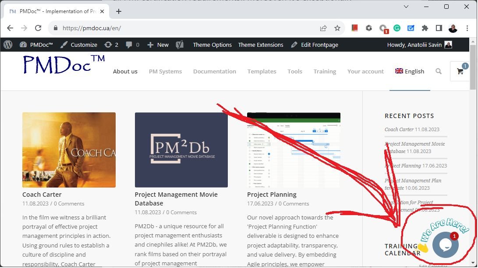
Task: Open Project Planning in Recent Posts
Action: click(x=403, y=166)
